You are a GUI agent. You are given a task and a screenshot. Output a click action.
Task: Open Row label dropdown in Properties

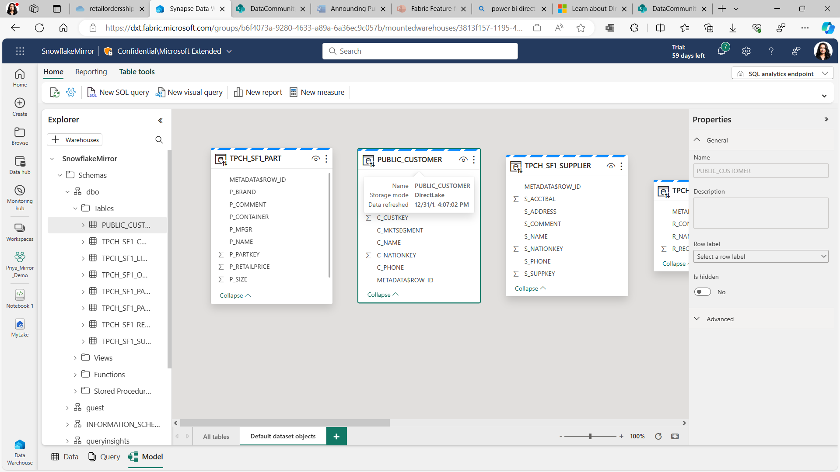pyautogui.click(x=761, y=257)
